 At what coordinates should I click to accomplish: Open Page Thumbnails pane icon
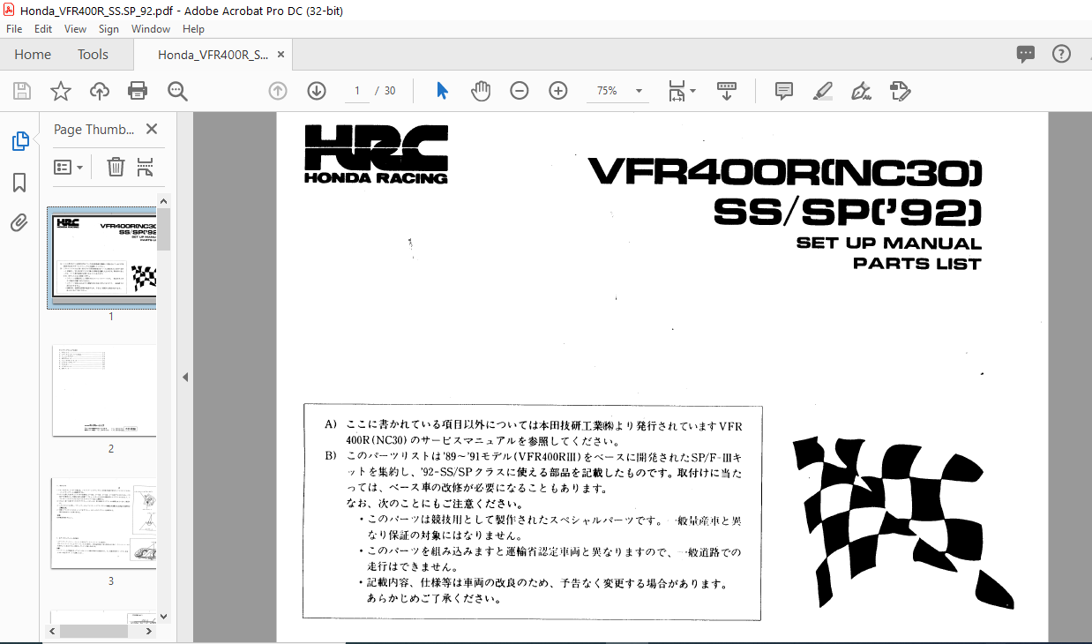pos(19,141)
